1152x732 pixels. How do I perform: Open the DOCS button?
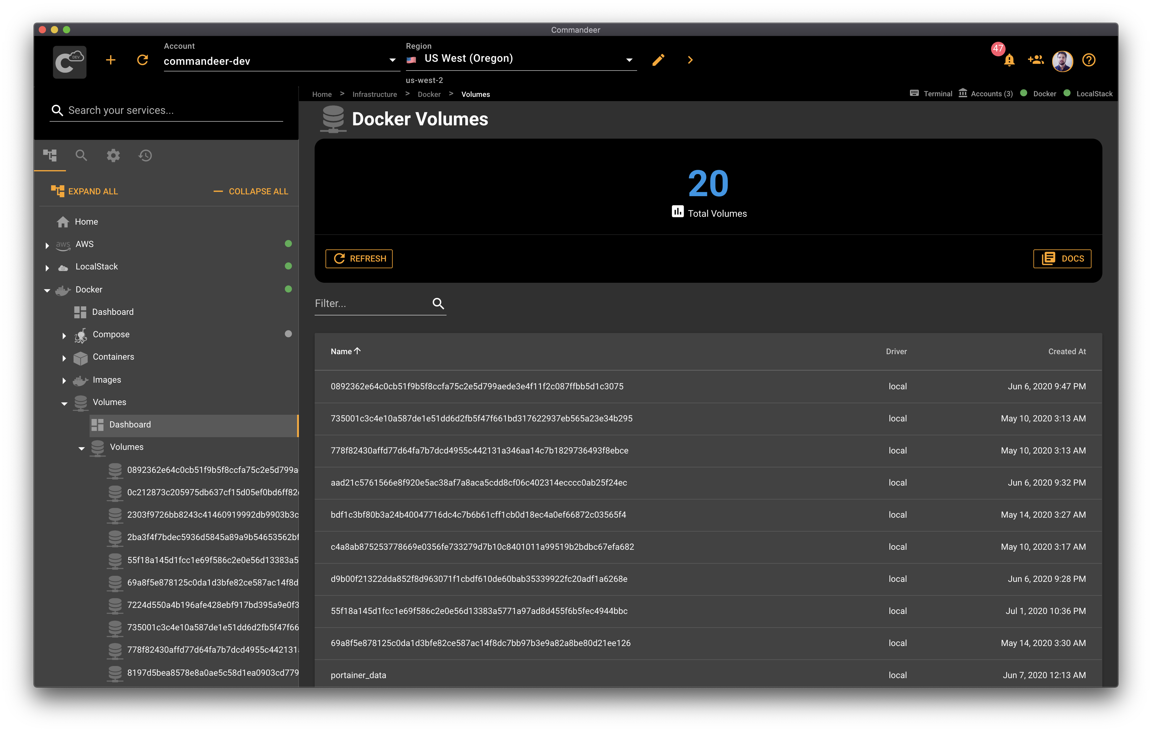tap(1062, 259)
